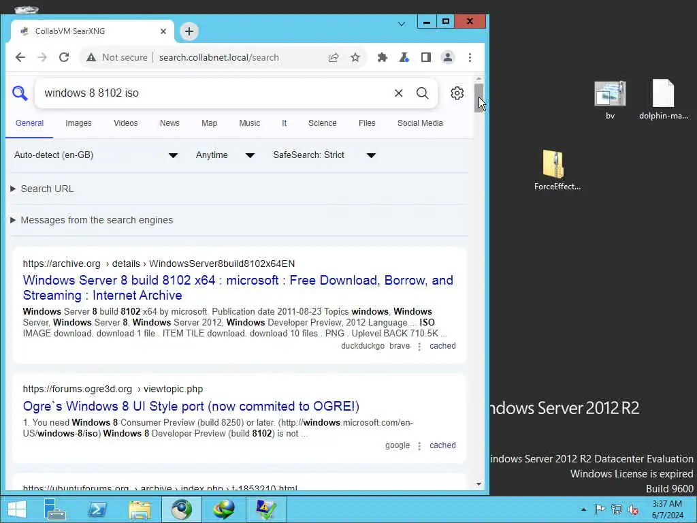
Task: Open SearXNG preferences gear
Action: coord(457,93)
